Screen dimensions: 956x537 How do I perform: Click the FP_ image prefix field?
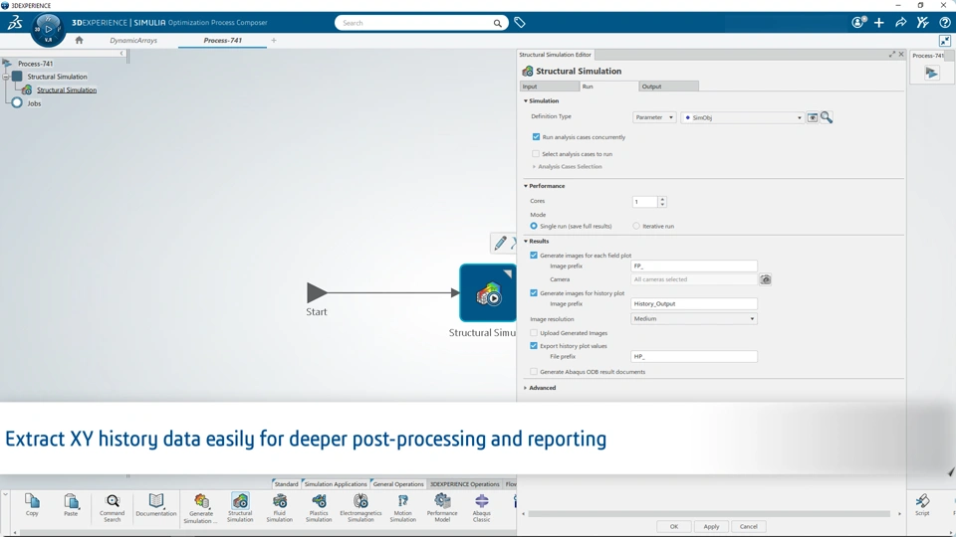[694, 267]
